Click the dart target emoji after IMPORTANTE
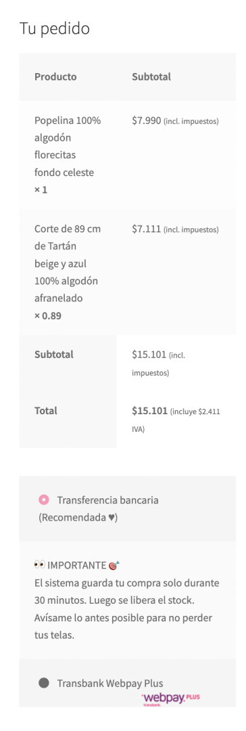The height and width of the screenshot is (731, 246). [x=114, y=565]
